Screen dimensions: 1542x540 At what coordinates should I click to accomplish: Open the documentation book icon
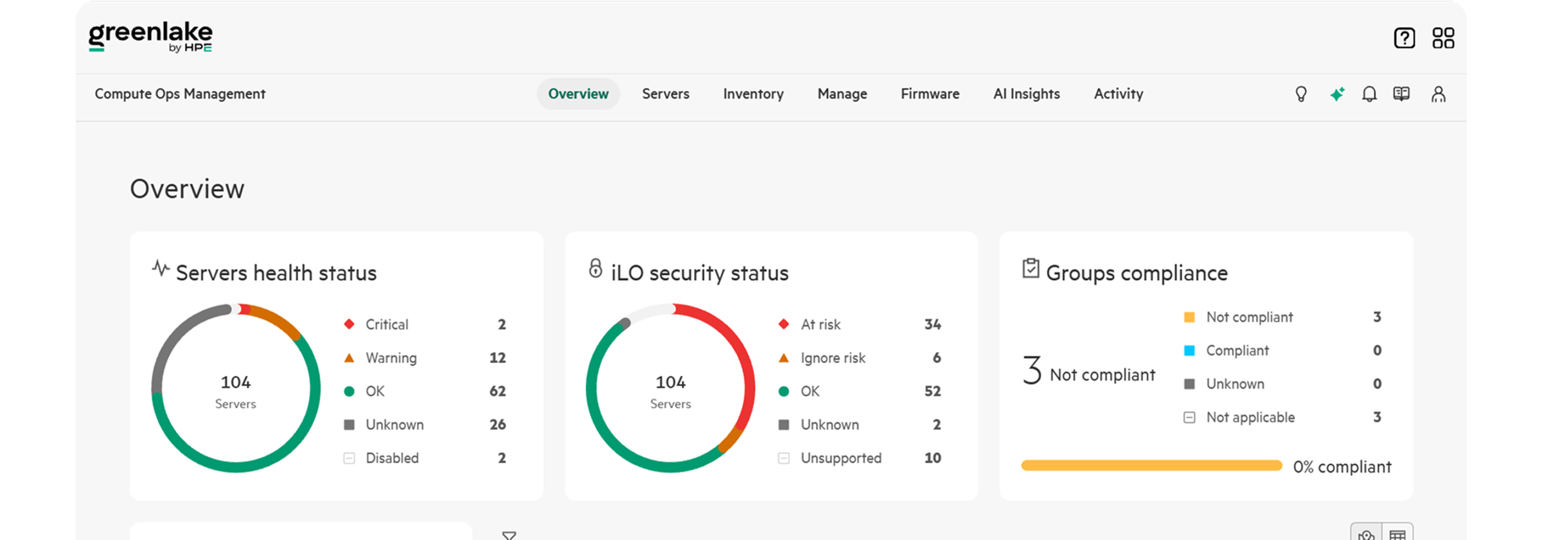click(x=1401, y=94)
